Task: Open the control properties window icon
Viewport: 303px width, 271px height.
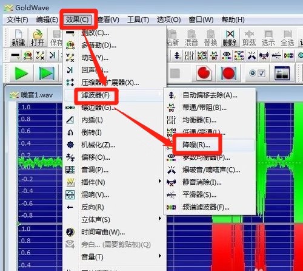Action: (282, 73)
